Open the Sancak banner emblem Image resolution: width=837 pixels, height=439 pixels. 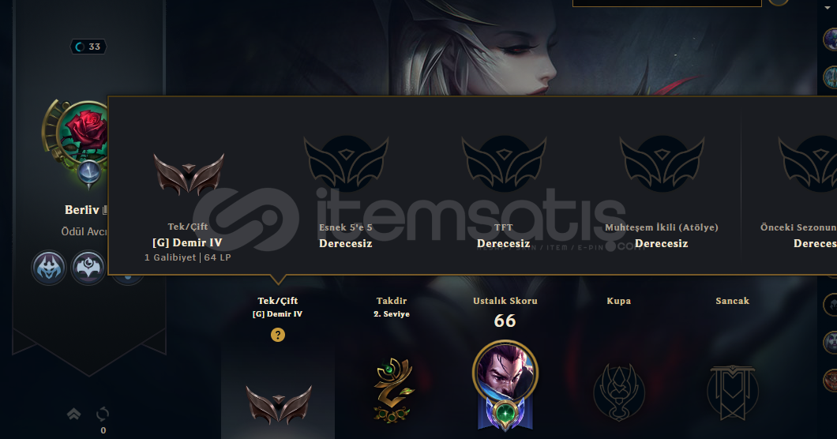click(733, 392)
